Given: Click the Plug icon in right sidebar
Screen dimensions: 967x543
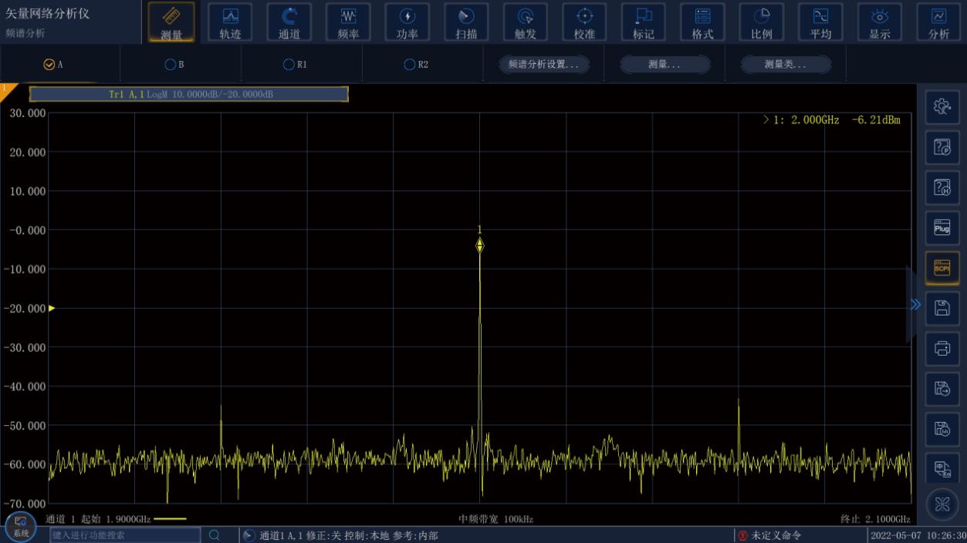Looking at the screenshot, I should point(942,228).
